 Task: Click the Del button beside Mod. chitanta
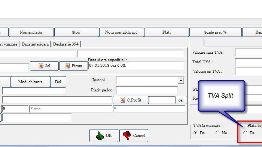point(58,82)
